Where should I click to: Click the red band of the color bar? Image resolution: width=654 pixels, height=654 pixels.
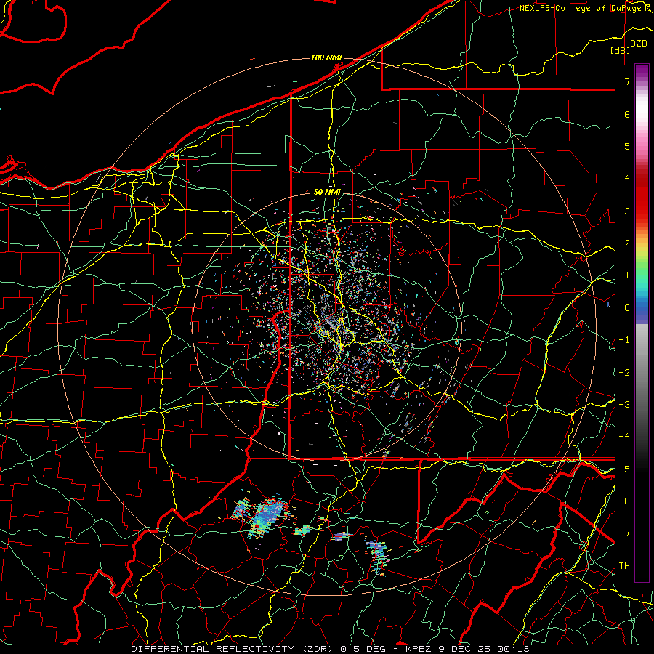(642, 196)
